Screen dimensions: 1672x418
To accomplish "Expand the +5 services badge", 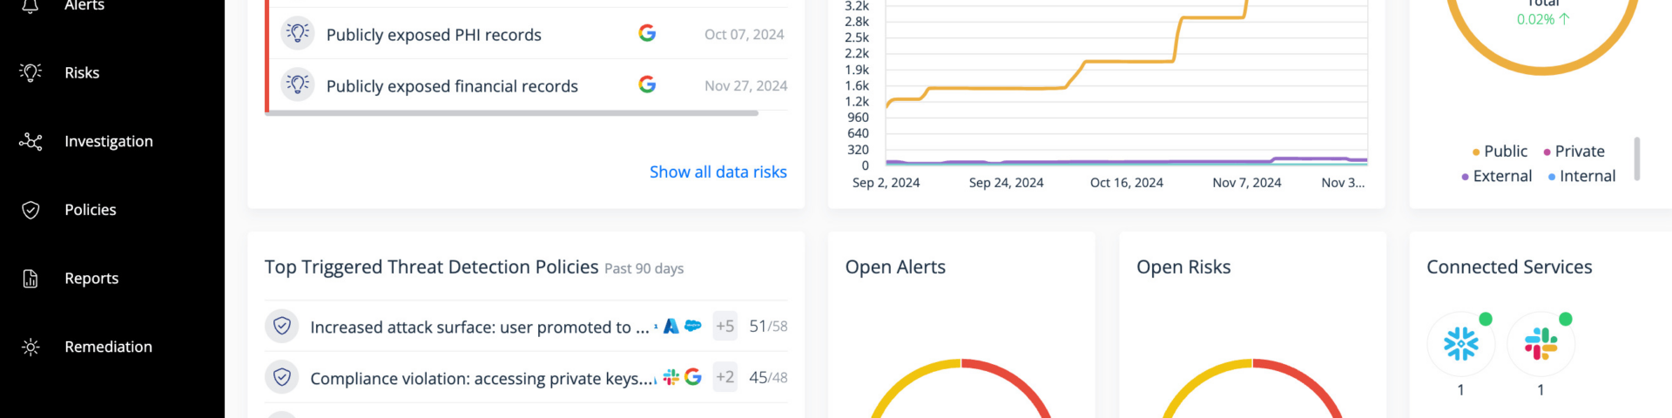I will click(725, 327).
